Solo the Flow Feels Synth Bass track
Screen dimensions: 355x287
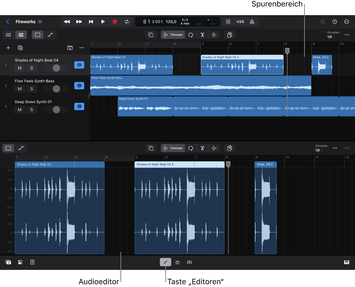pyautogui.click(x=31, y=89)
